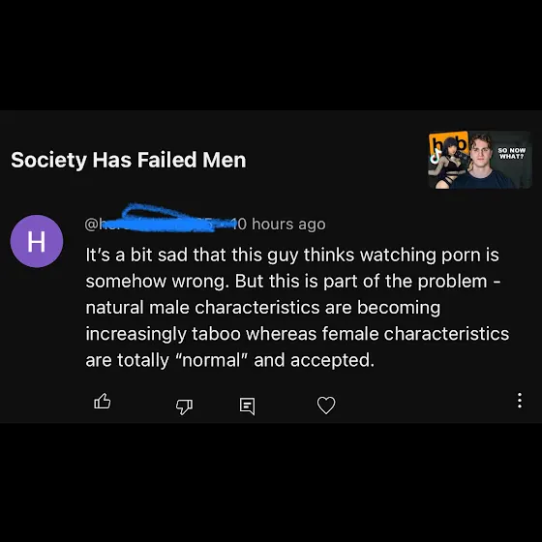542x542 pixels.
Task: Click 'natural male characteristics' in the comment
Action: click(x=202, y=308)
